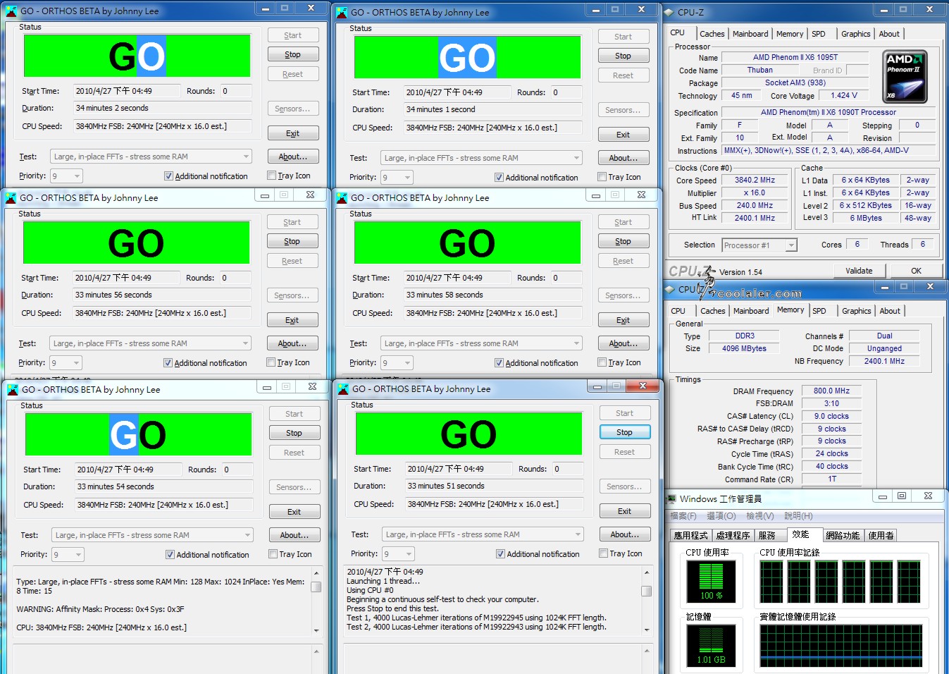Screen dimensions: 949x674
Task: Click Orthos title icon of 33 minutes 56 seconds window
Action: [11, 198]
